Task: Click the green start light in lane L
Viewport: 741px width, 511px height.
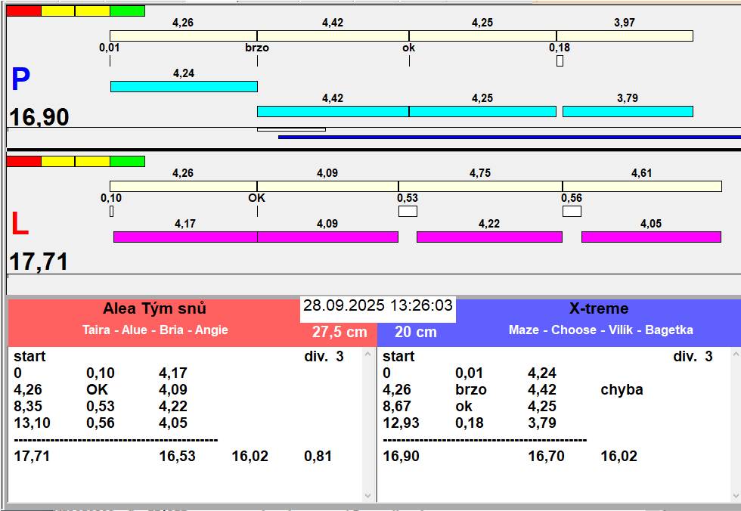Action: click(127, 161)
